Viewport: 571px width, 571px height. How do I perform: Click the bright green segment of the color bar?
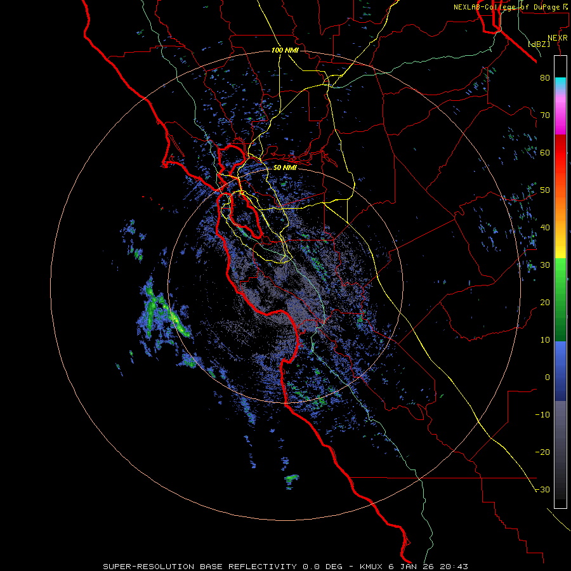pyautogui.click(x=560, y=270)
